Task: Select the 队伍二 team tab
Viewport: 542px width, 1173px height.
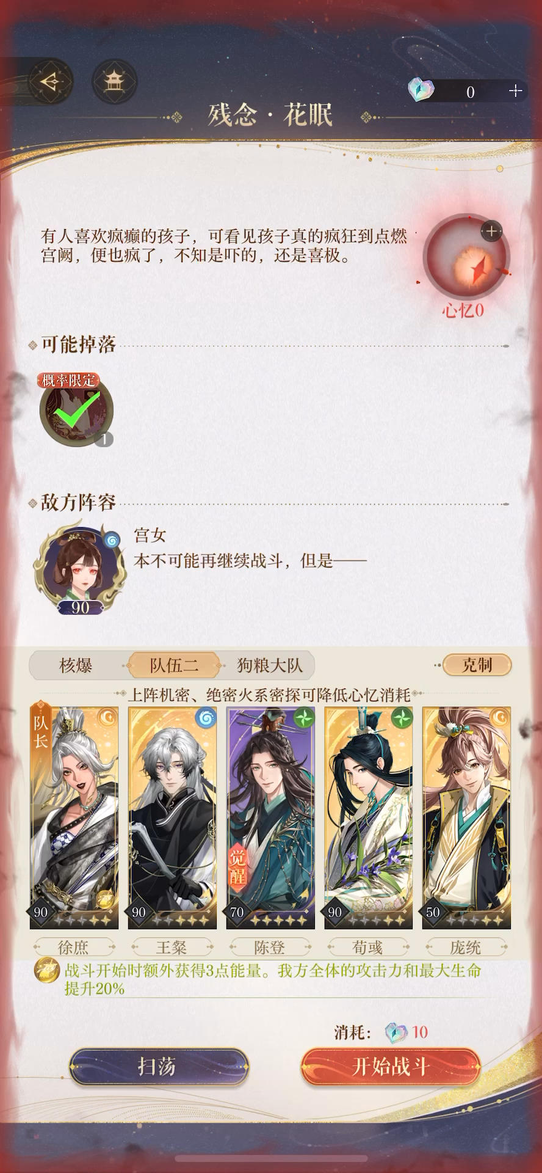Action: (x=174, y=665)
